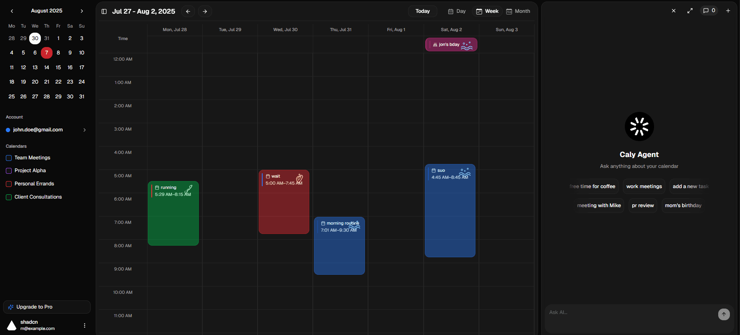Close the Caly Agent panel

coord(673,11)
